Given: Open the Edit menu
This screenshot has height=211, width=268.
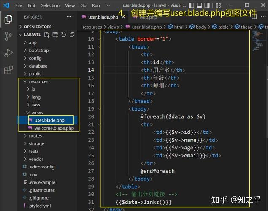Looking at the screenshot, I should pyautogui.click(x=32, y=5).
